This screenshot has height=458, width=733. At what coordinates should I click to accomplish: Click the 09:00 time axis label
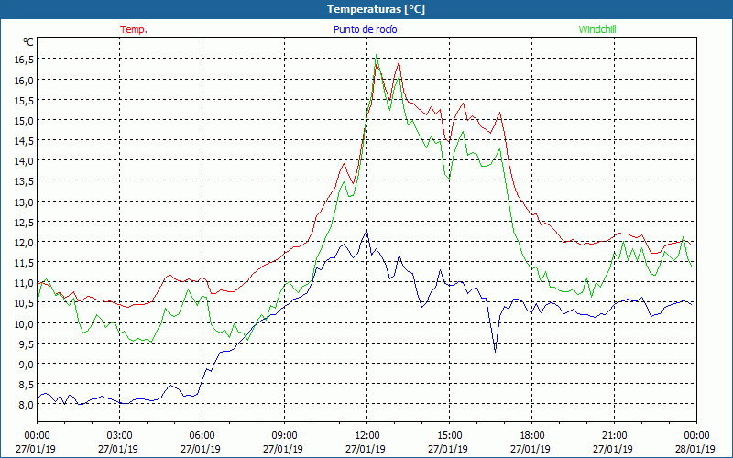[284, 436]
